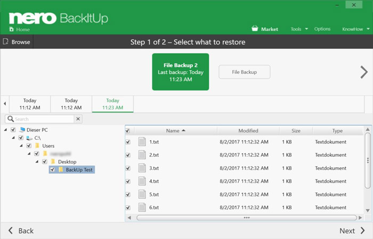373x239 pixels.
Task: Select the BackUp Test tree item
Action: (x=72, y=169)
